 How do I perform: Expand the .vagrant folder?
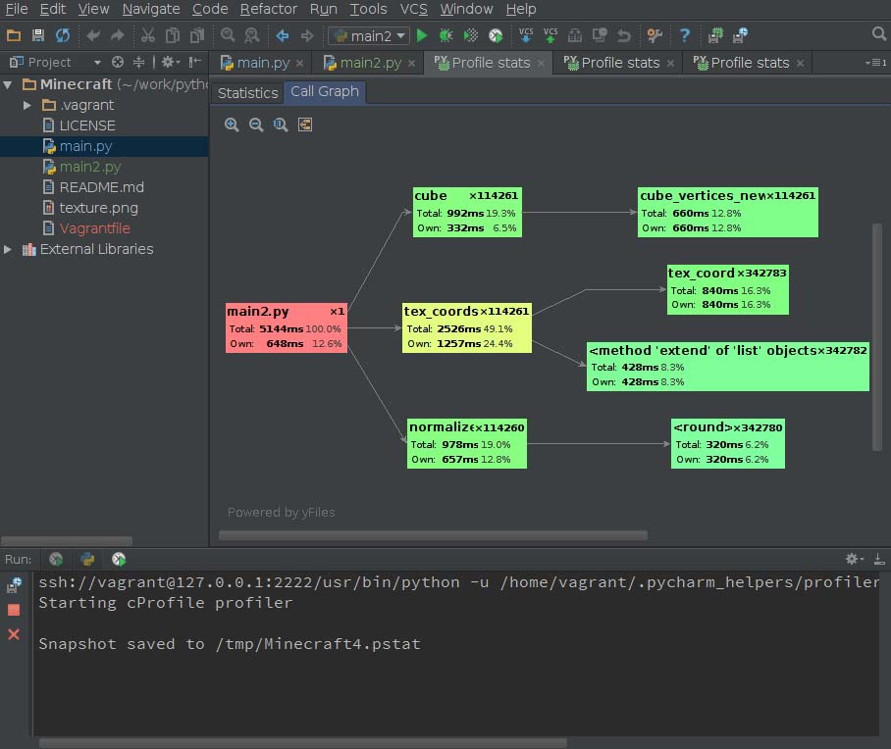click(28, 105)
